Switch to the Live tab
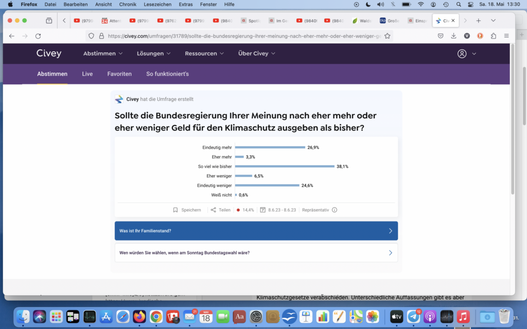The height and width of the screenshot is (329, 527). (87, 74)
